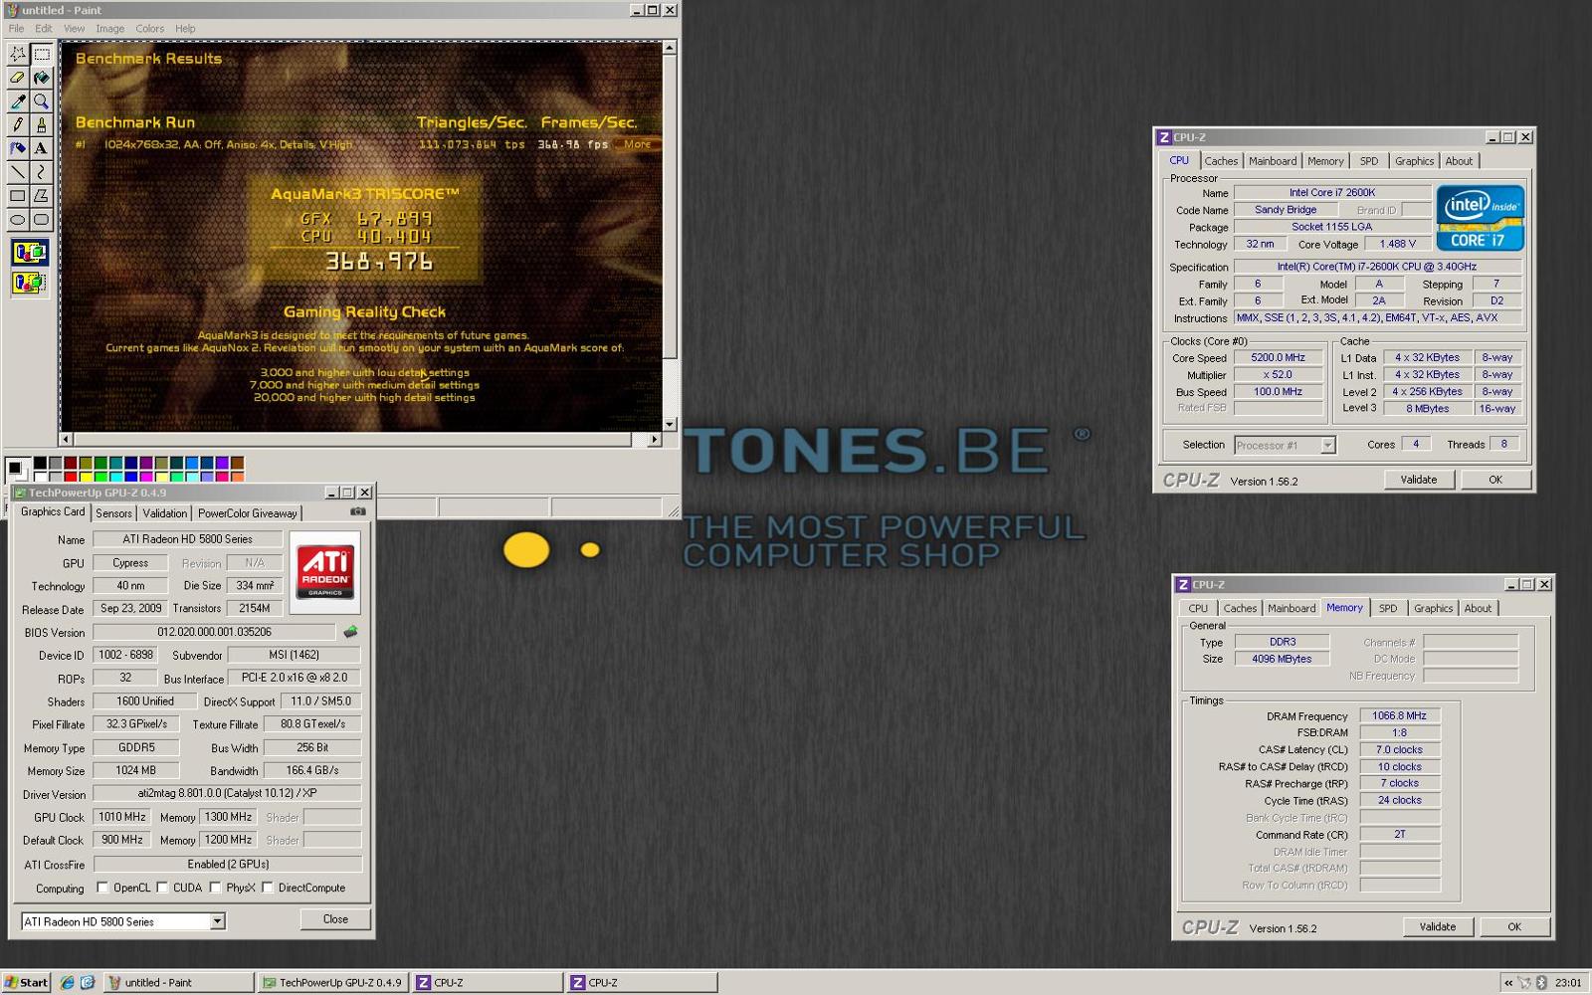Enable the OpenCL checkbox in GPU-Z
Image resolution: width=1592 pixels, height=995 pixels.
pyautogui.click(x=102, y=888)
